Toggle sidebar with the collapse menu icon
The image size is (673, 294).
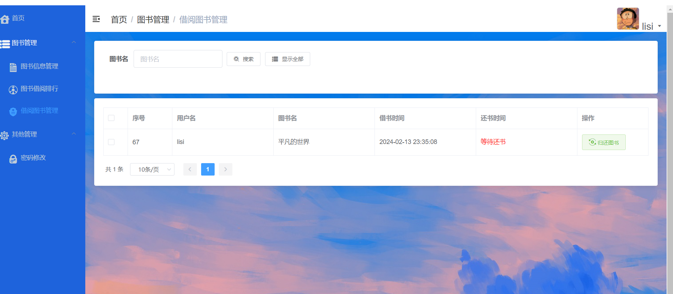(x=96, y=19)
